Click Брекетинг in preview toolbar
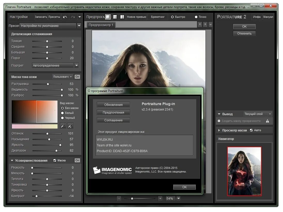The image size is (283, 212). (158, 17)
